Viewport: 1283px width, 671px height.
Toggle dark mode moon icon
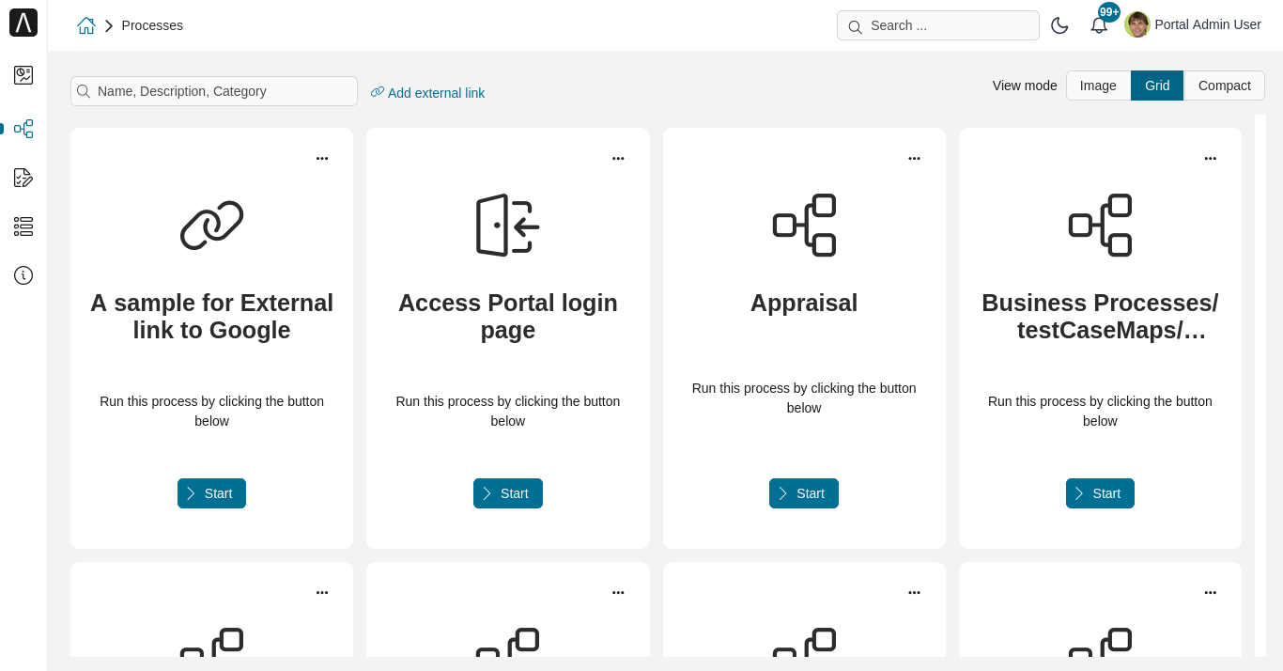click(x=1059, y=25)
